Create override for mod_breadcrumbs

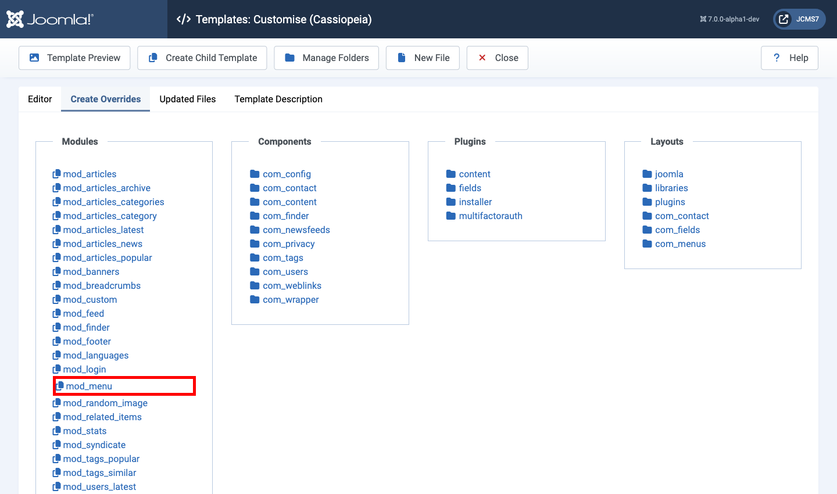pos(96,285)
